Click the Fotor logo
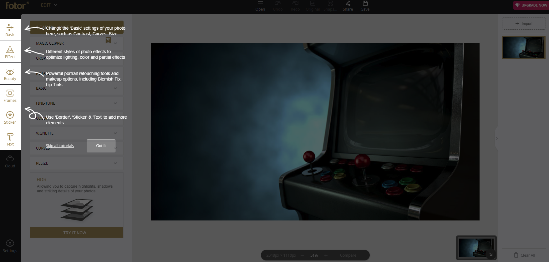The image size is (549, 262). 17,5
